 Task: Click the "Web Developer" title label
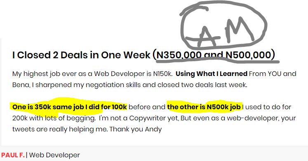[54, 155]
